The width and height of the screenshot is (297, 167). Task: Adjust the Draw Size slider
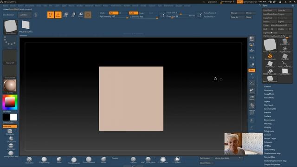[x=181, y=17]
